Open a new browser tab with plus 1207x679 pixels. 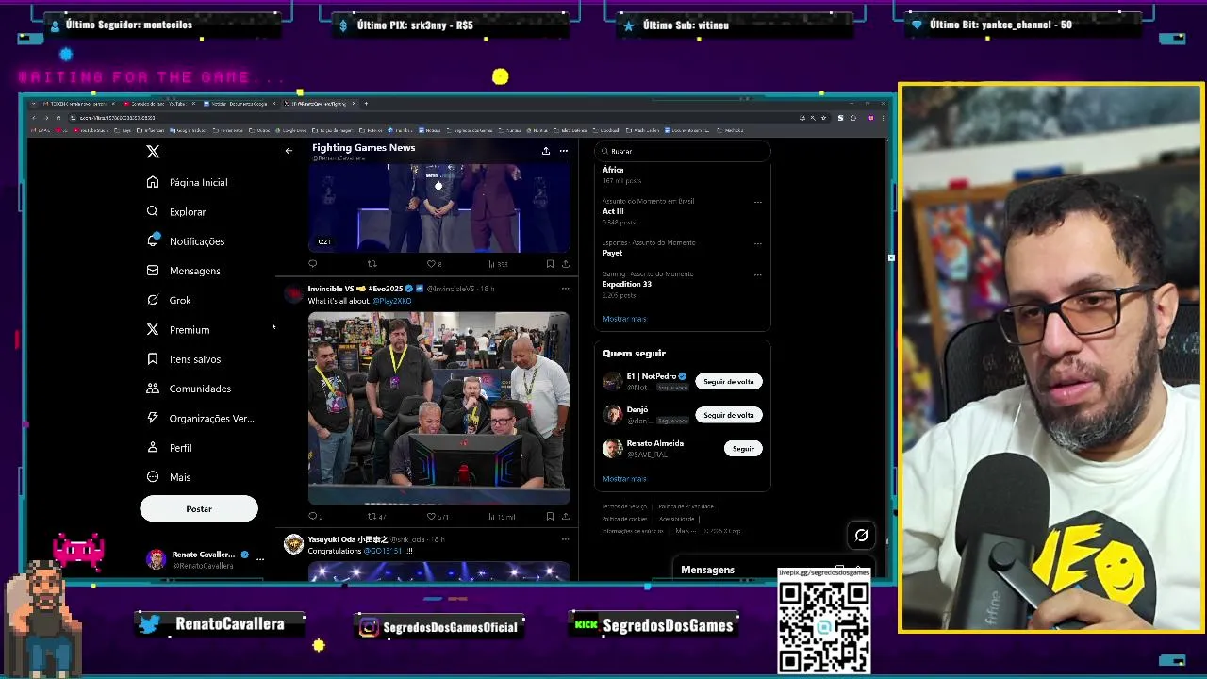pyautogui.click(x=366, y=104)
